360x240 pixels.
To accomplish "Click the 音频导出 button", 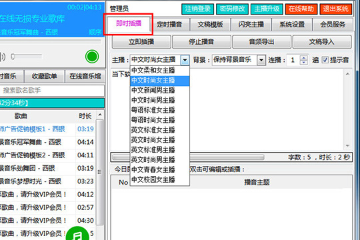I will point(261,42).
